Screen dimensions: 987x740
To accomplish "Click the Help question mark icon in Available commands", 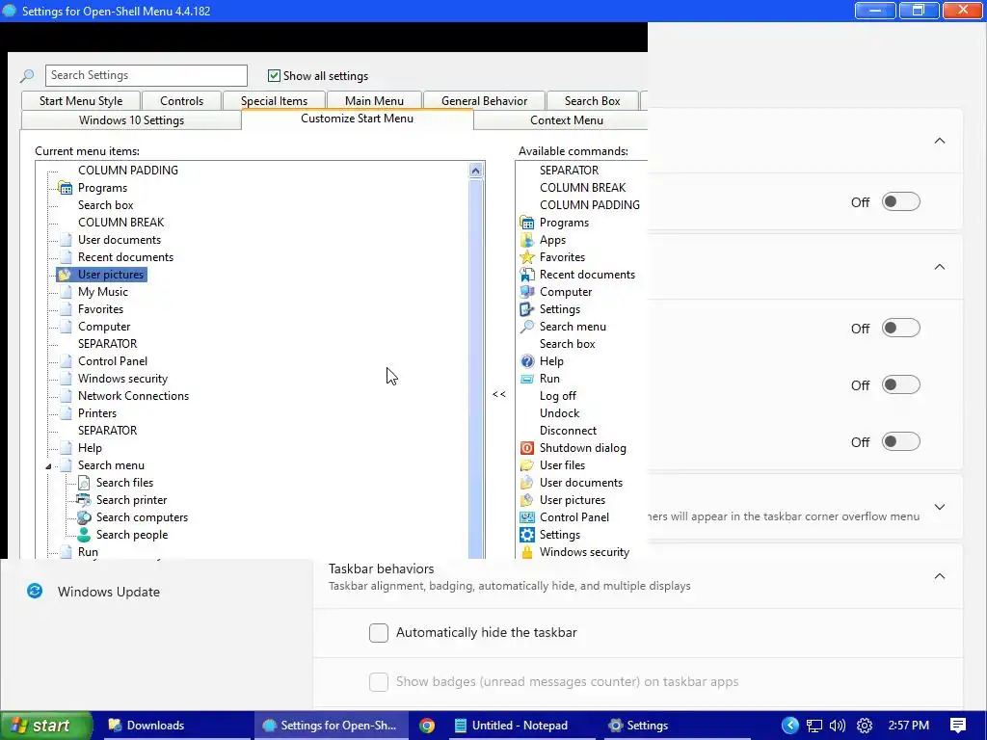I will click(527, 361).
